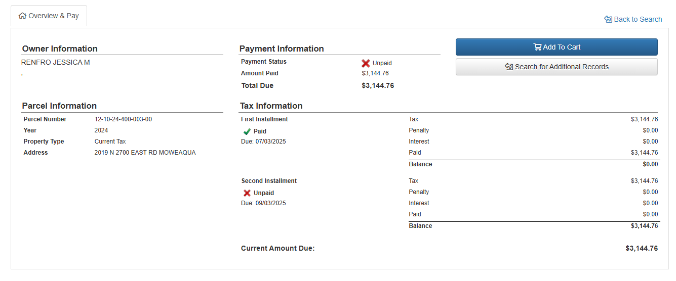The image size is (676, 281).
Task: Click the Back to Search arrow icon
Action: (608, 19)
